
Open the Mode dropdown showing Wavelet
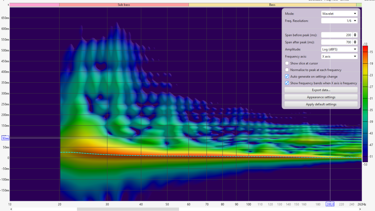pyautogui.click(x=339, y=14)
